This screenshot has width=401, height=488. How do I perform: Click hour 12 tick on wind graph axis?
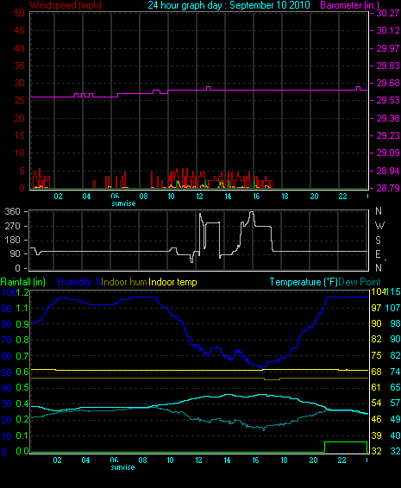[x=199, y=197]
